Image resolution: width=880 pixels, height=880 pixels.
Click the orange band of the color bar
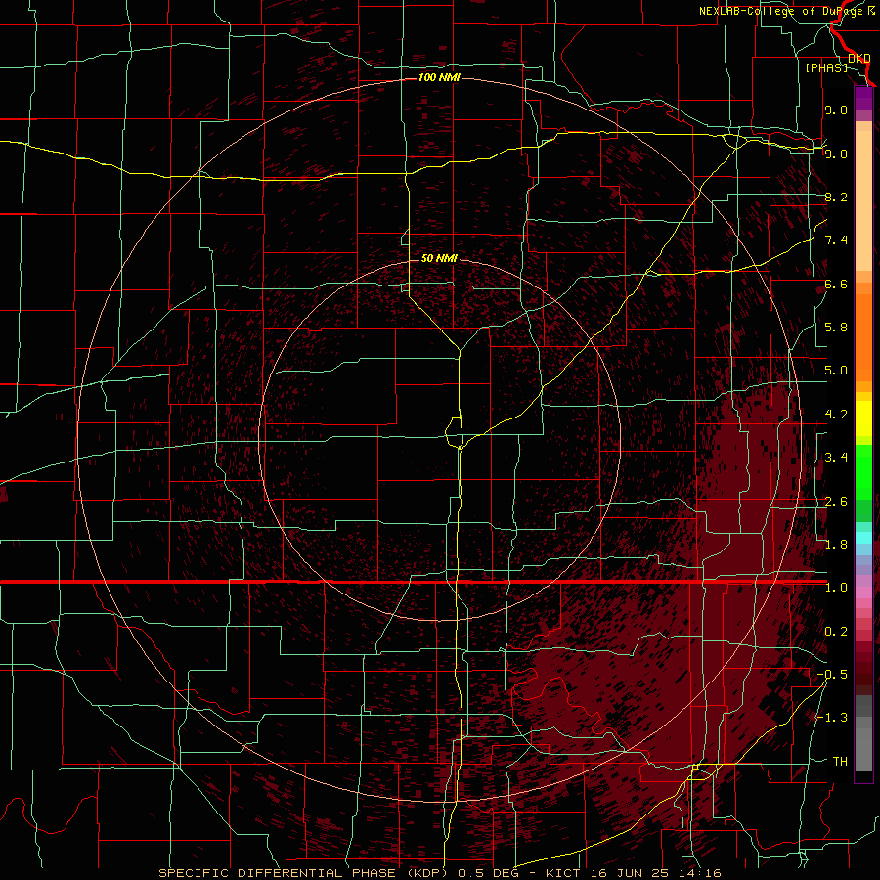pyautogui.click(x=863, y=331)
